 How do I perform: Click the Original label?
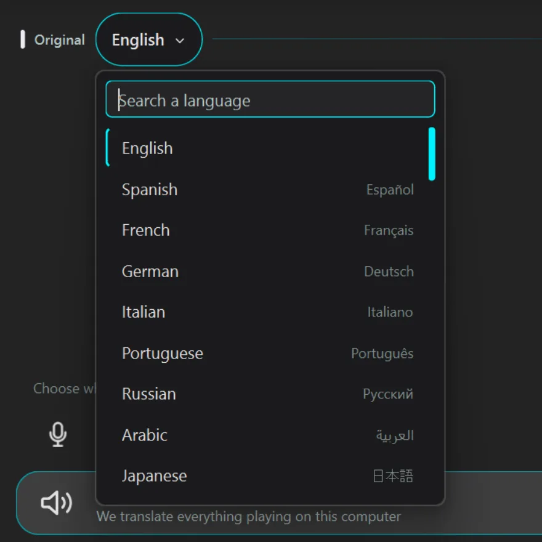(60, 40)
